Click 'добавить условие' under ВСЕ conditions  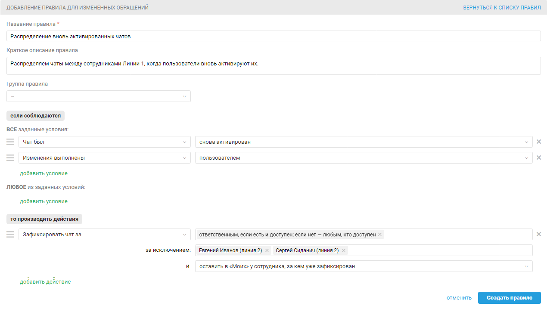tap(44, 173)
